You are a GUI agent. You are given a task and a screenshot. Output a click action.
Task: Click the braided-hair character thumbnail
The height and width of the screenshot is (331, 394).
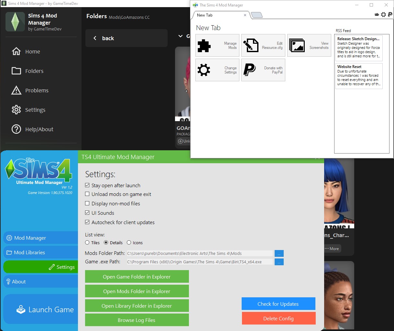click(x=339, y=295)
